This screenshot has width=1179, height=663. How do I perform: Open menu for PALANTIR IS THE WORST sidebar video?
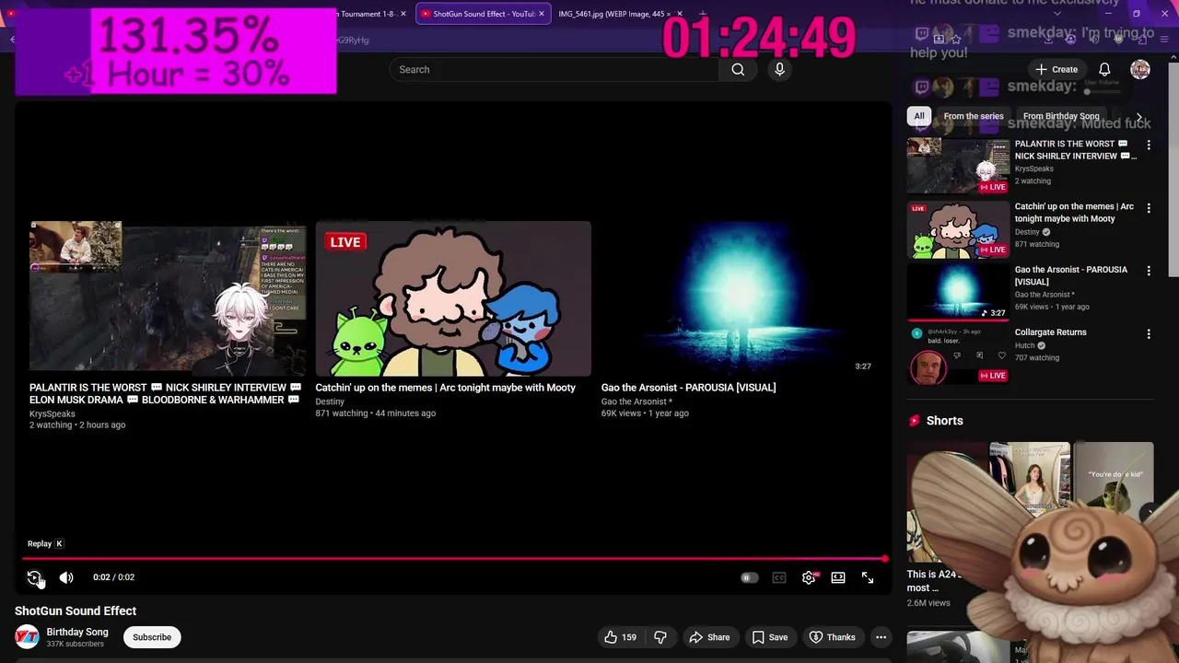(1149, 145)
